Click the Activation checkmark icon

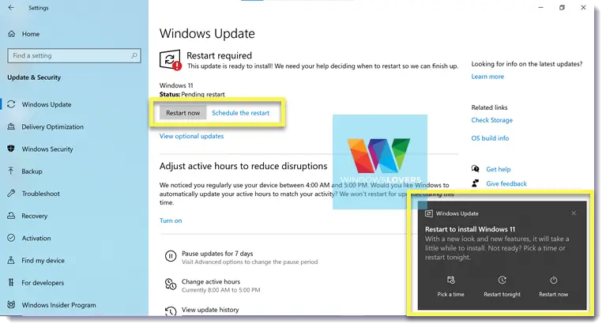tap(11, 238)
